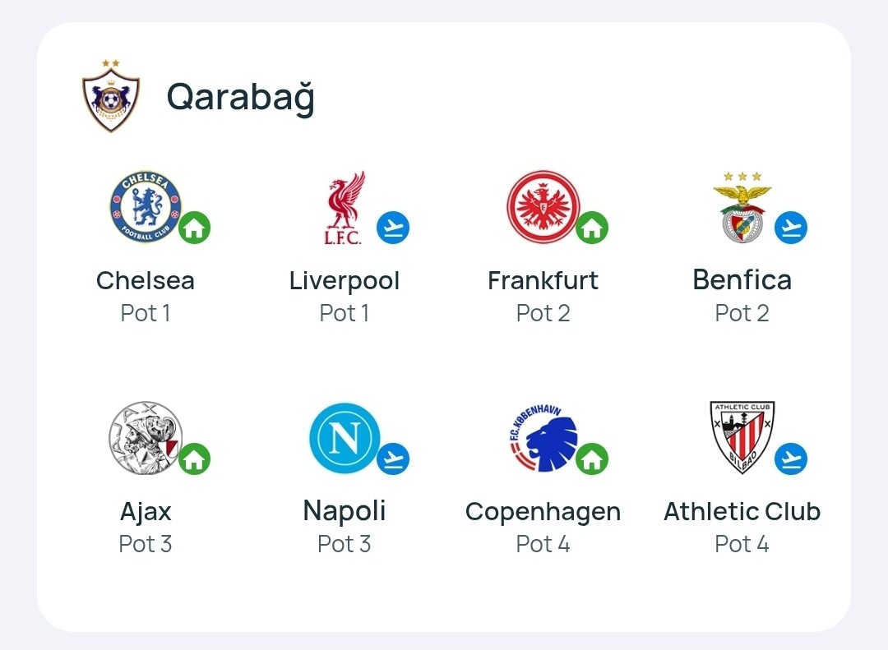This screenshot has height=650, width=888.
Task: Click the Liverpool L.F.C. crest
Action: click(344, 208)
